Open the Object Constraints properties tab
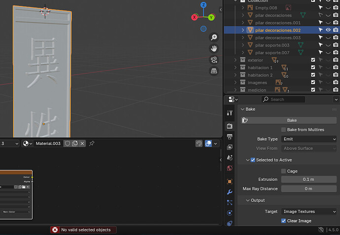Image resolution: width=340 pixels, height=235 pixels. click(x=230, y=223)
